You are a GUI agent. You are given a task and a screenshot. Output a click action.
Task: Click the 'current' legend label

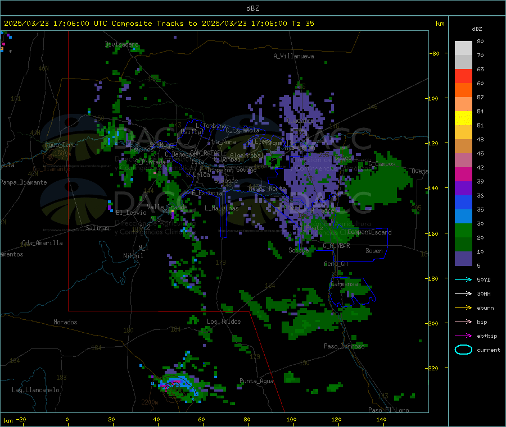tap(488, 350)
